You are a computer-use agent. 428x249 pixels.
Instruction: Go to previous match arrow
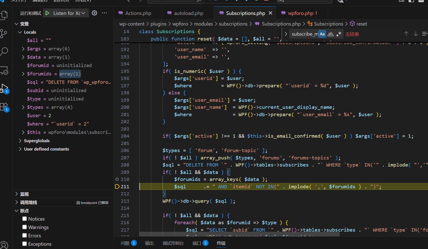point(406,34)
